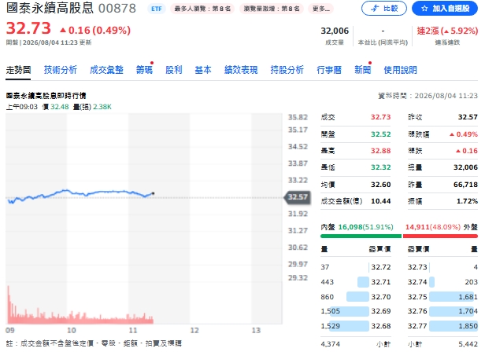485x352 pixels.
Task: Click the main price 32.73 in header
Action: [x=28, y=28]
